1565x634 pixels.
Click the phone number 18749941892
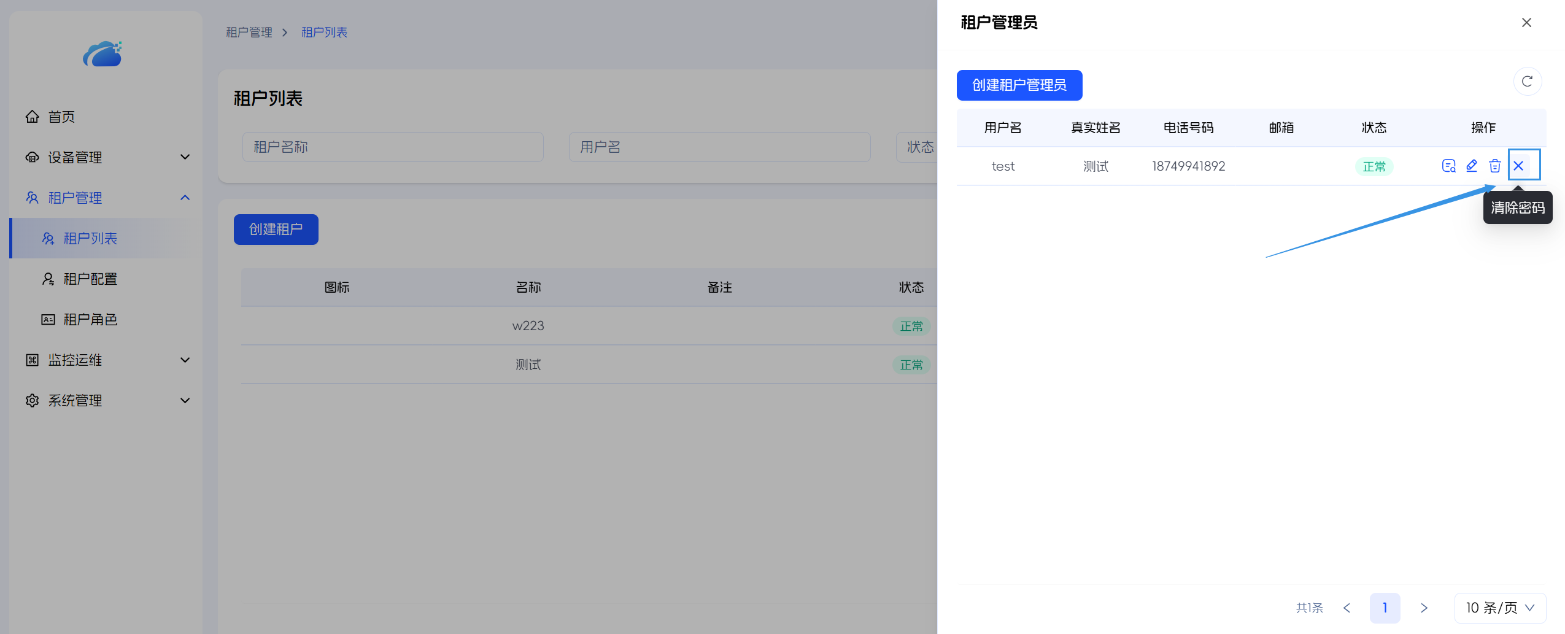coord(1189,166)
